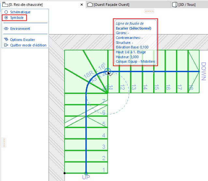Screen dimensions: 208x181
Task: Click step number 13 on the stair
Action: click(134, 87)
